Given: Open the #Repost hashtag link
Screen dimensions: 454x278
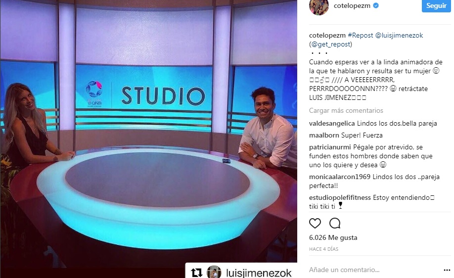Looking at the screenshot, I should pyautogui.click(x=361, y=35).
